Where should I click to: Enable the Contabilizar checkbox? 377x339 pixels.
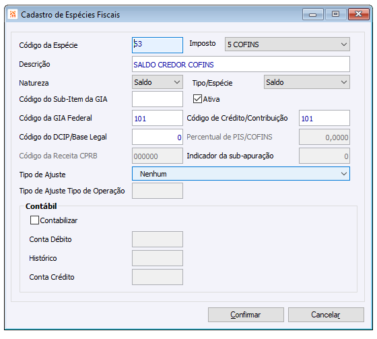[34, 220]
